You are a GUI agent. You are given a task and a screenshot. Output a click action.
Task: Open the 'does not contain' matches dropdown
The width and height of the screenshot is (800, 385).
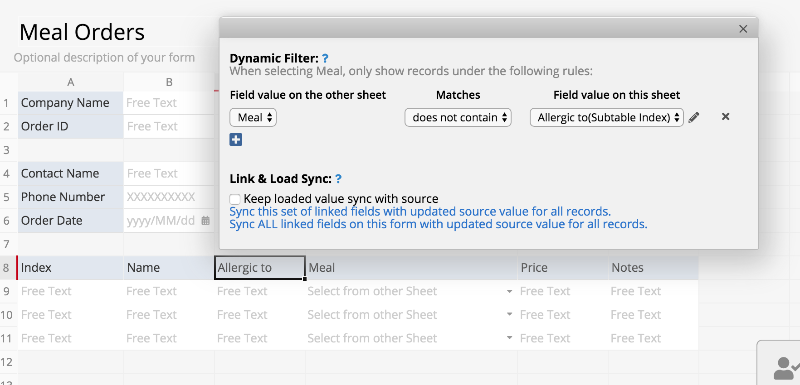tap(458, 118)
